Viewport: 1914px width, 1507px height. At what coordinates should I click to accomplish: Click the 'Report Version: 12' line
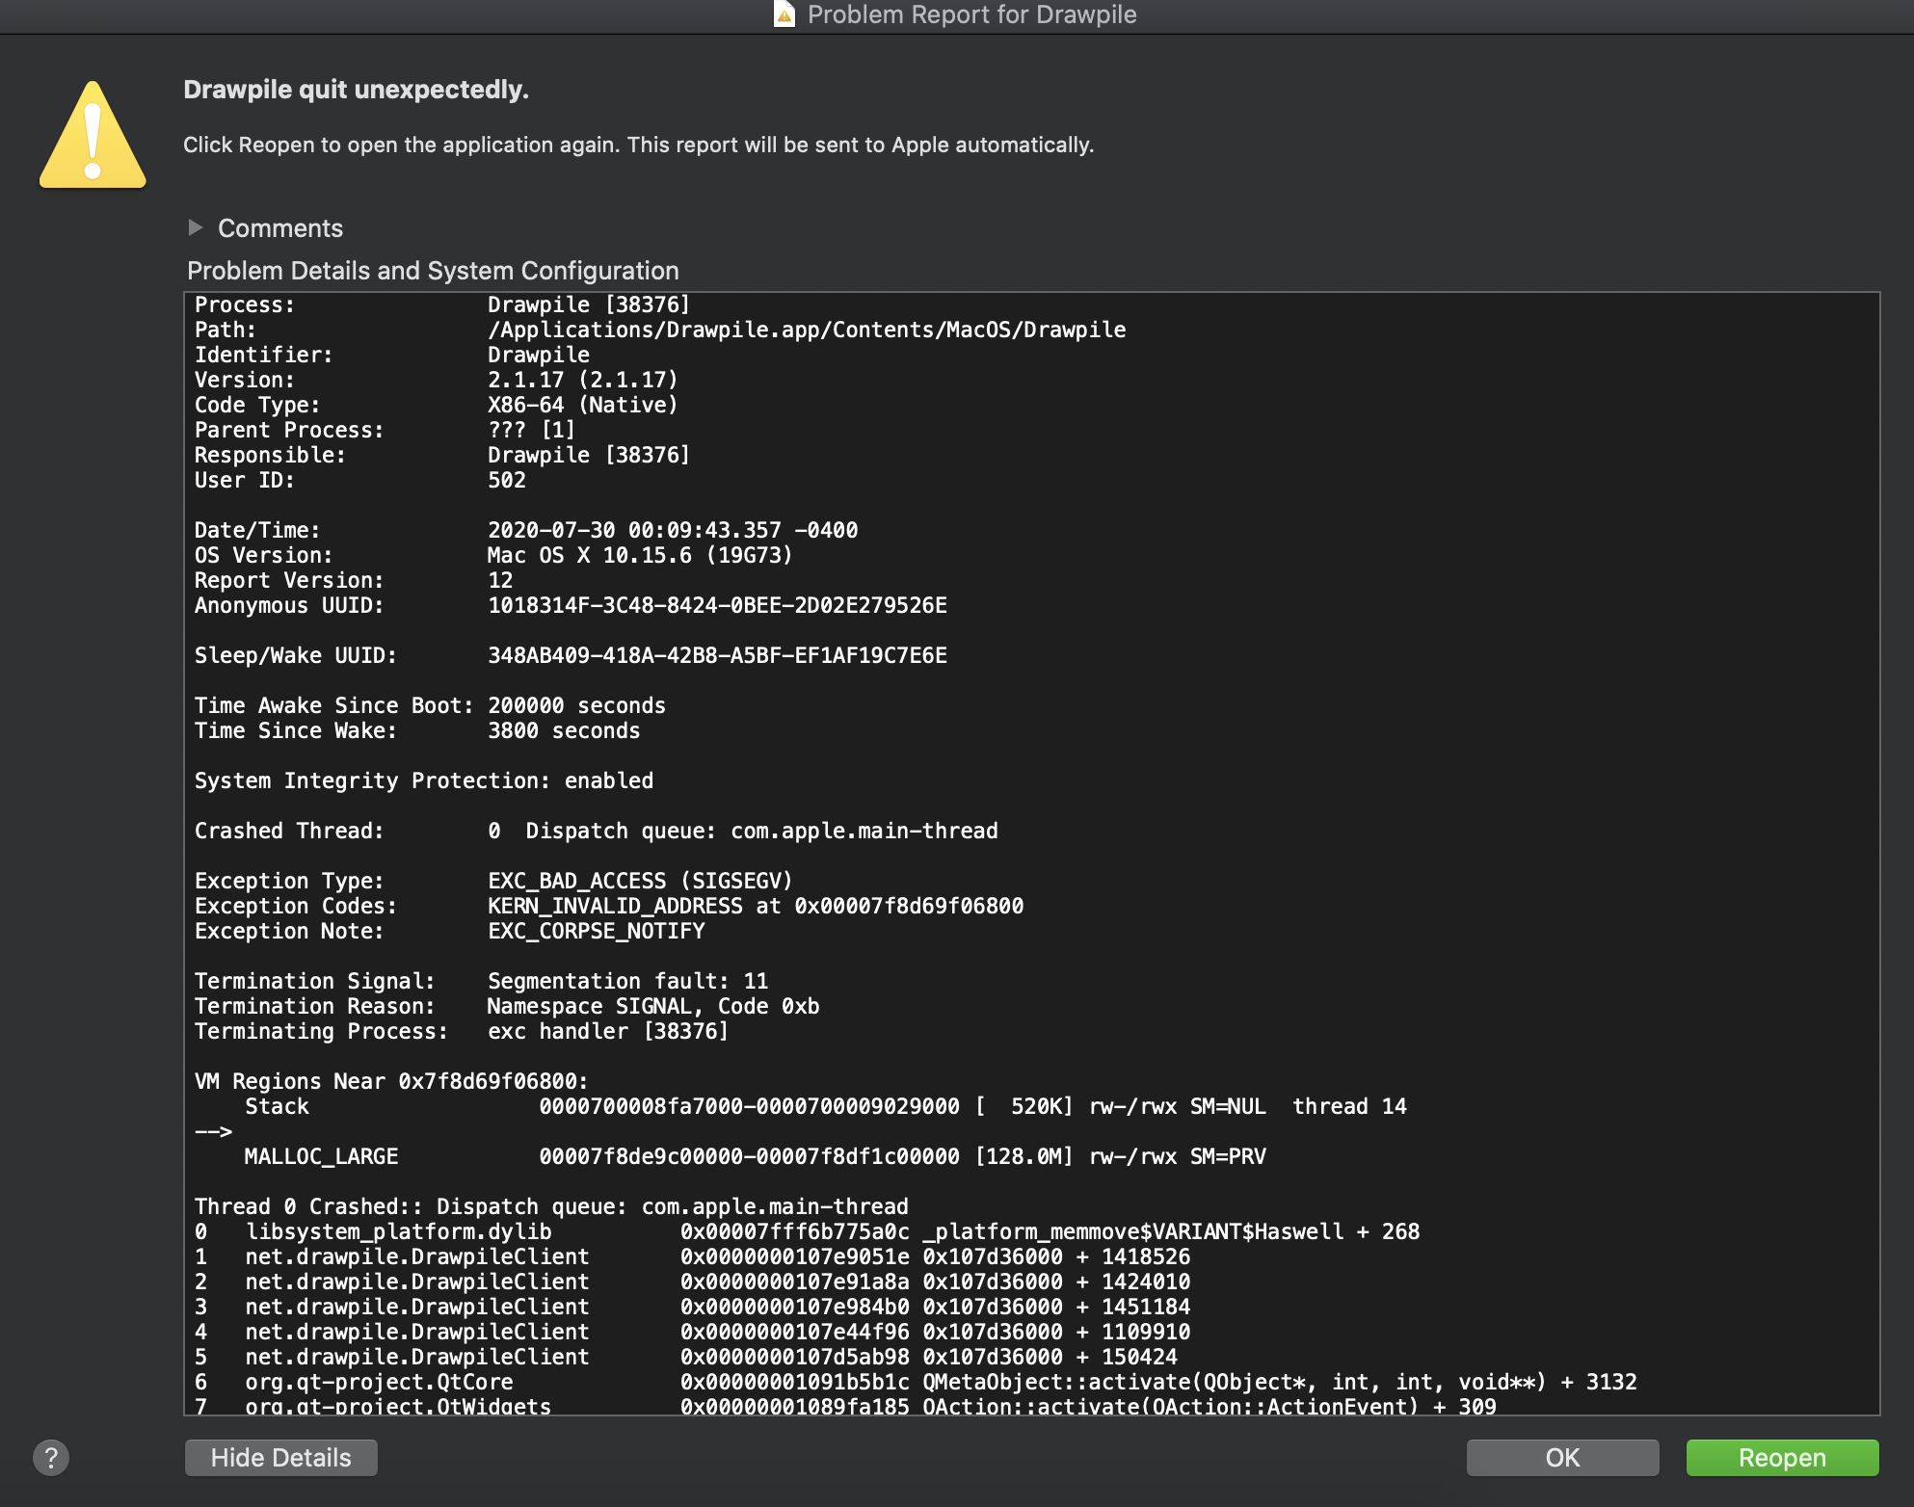coord(354,580)
